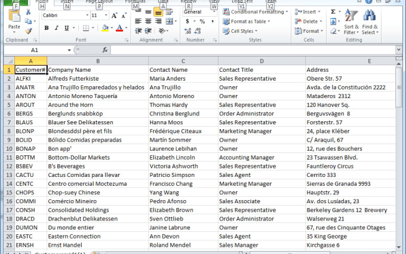Apply Comma Style format
The width and height of the screenshot is (406, 254).
point(213,22)
